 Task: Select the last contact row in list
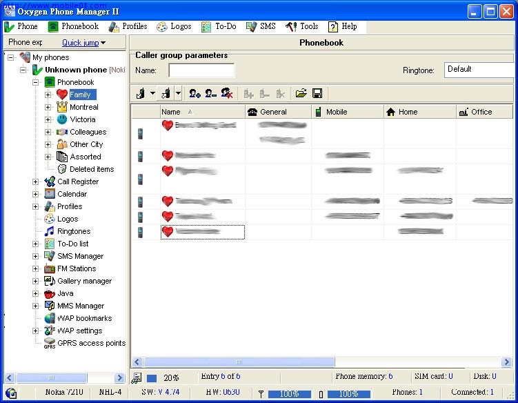click(x=322, y=232)
